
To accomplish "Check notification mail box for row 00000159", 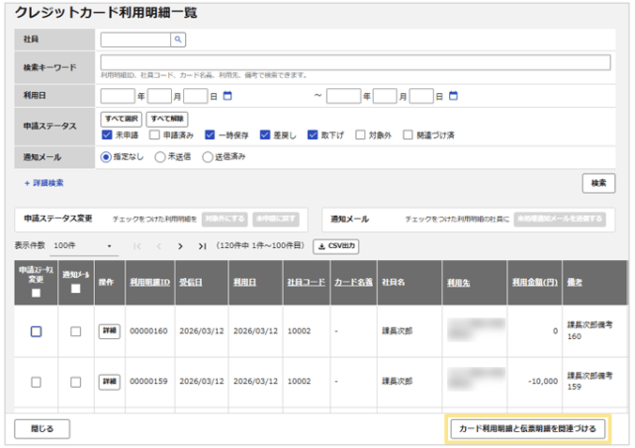I will [x=75, y=382].
